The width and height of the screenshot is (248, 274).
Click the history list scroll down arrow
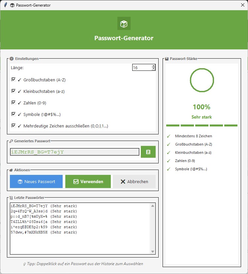pos(153,252)
